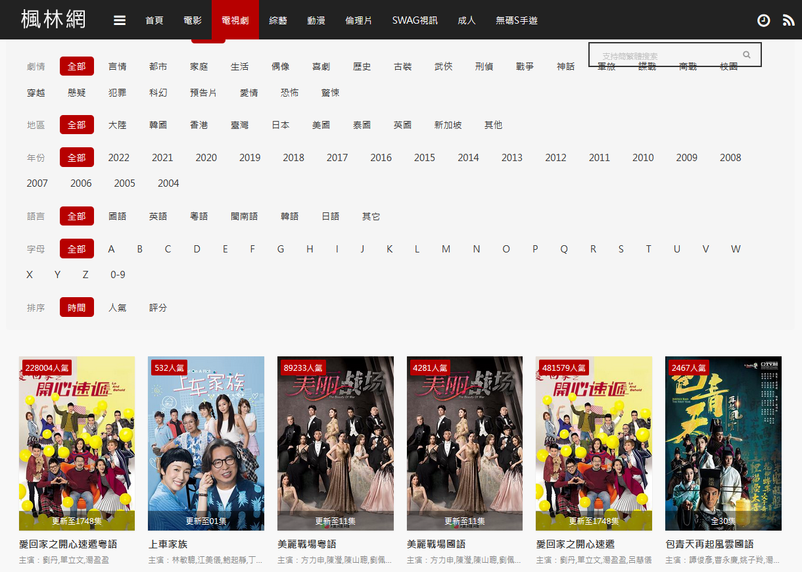The width and height of the screenshot is (802, 572).
Task: Filter by letter W
Action: pyautogui.click(x=736, y=249)
